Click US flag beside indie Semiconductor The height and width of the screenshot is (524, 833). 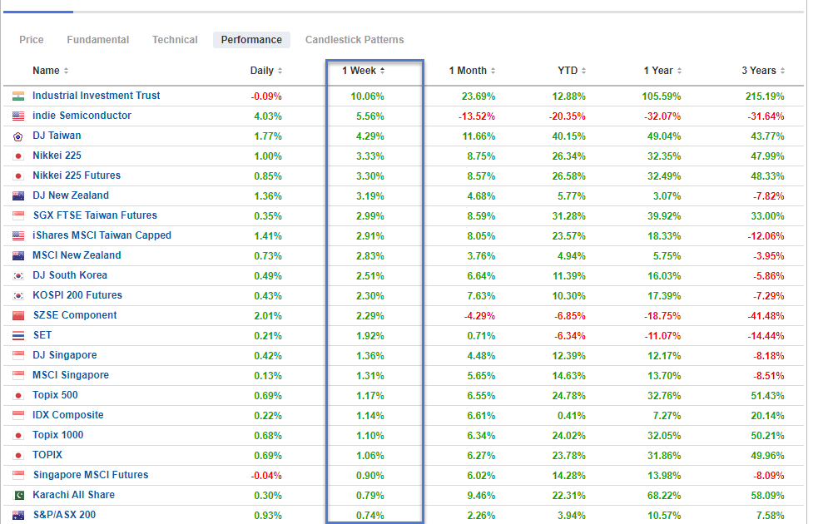click(x=18, y=116)
